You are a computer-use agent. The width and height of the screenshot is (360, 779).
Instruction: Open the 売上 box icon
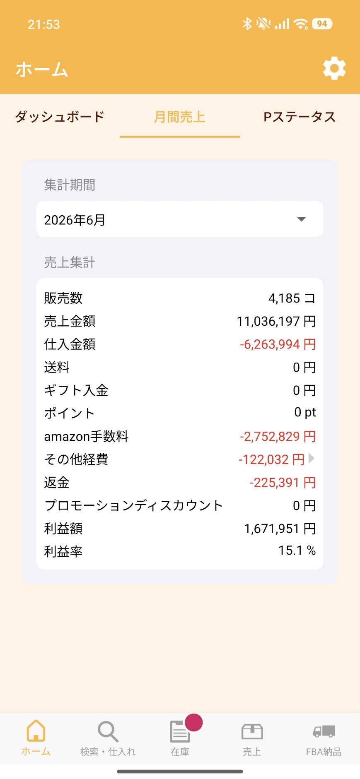(x=252, y=731)
